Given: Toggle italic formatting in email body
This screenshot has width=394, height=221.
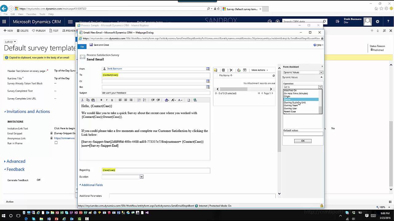Looking at the screenshot, I should 107,100.
